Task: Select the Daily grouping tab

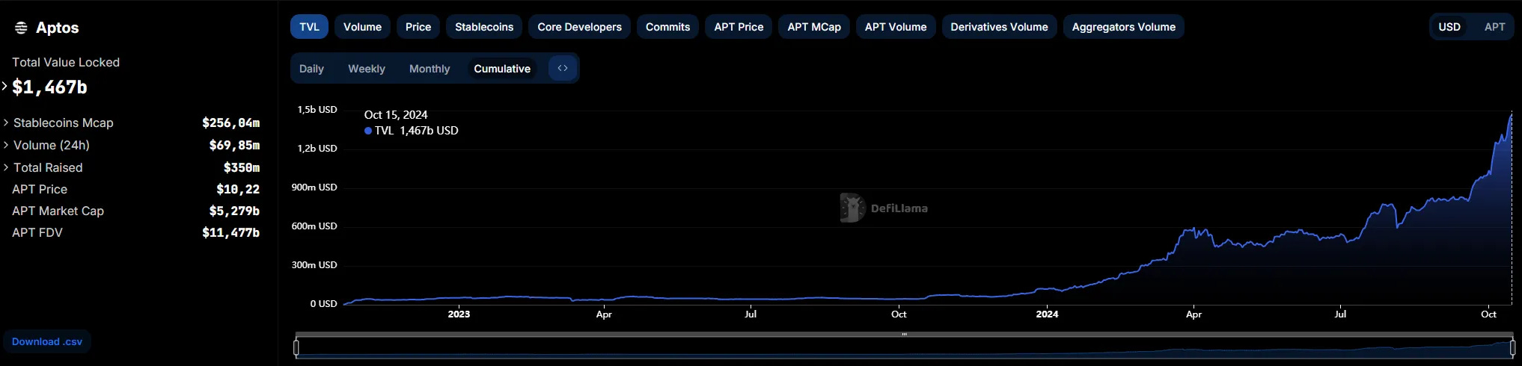Action: click(x=311, y=69)
